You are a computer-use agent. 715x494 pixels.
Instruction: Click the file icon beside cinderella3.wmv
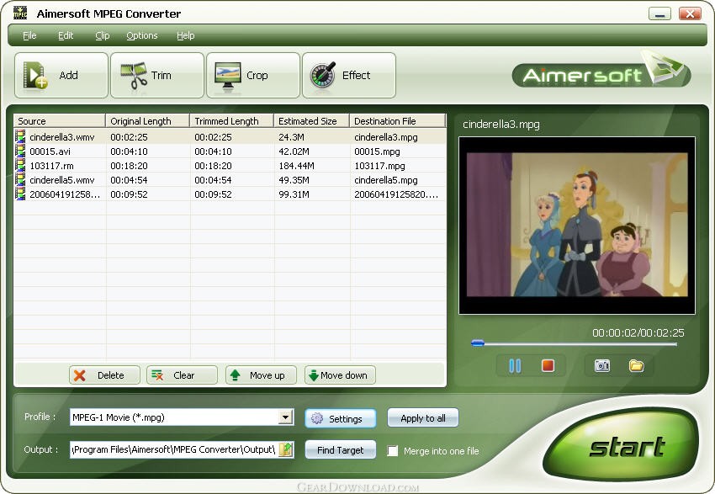20,136
